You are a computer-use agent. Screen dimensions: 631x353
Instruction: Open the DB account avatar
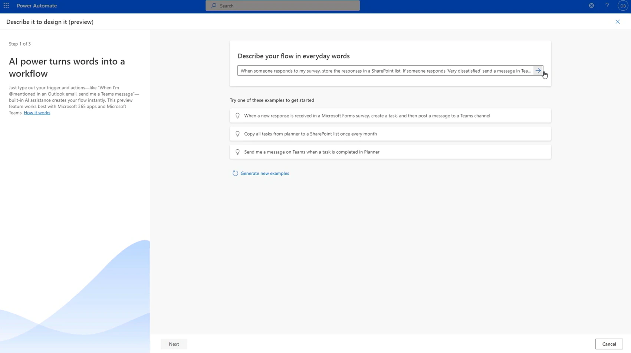pyautogui.click(x=623, y=6)
